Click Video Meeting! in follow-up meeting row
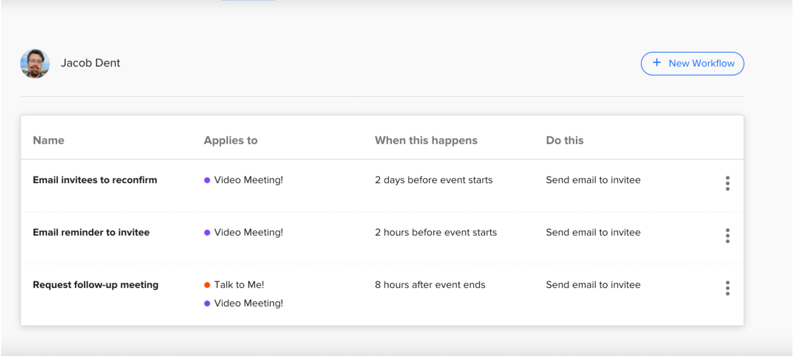798x356 pixels. pos(249,303)
